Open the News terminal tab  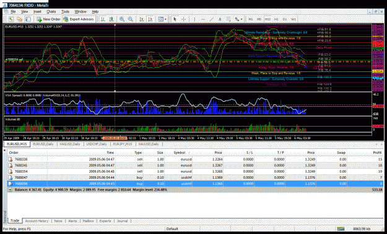point(58,221)
